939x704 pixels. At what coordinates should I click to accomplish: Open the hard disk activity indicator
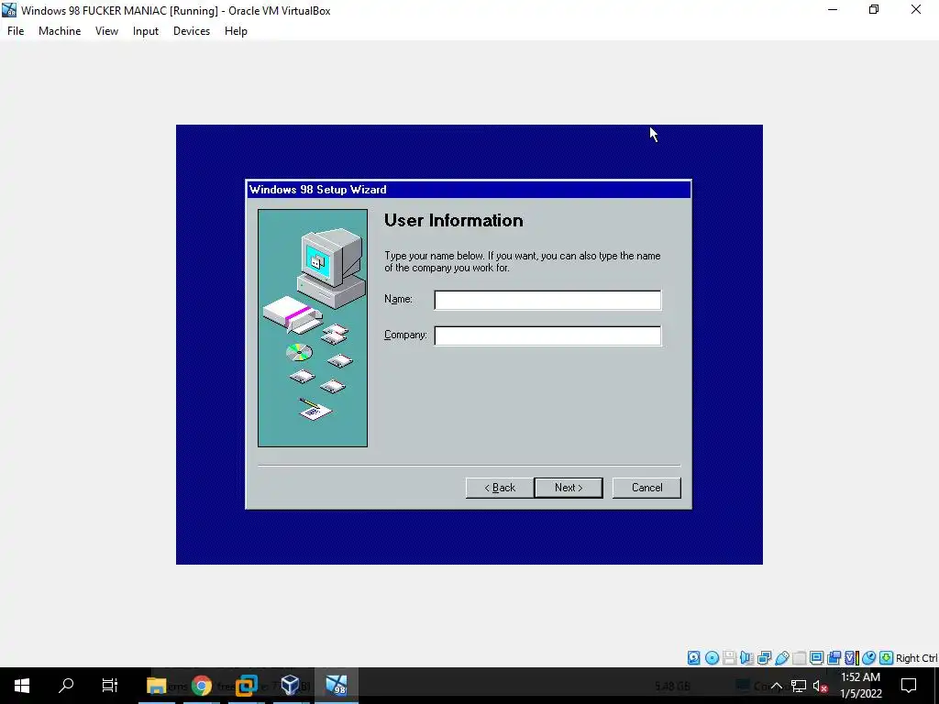pyautogui.click(x=693, y=658)
